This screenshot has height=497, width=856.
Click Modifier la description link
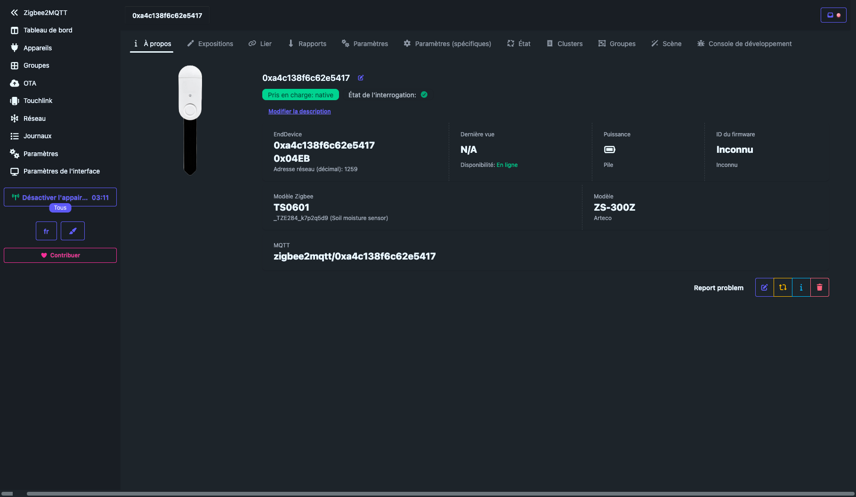pyautogui.click(x=299, y=111)
